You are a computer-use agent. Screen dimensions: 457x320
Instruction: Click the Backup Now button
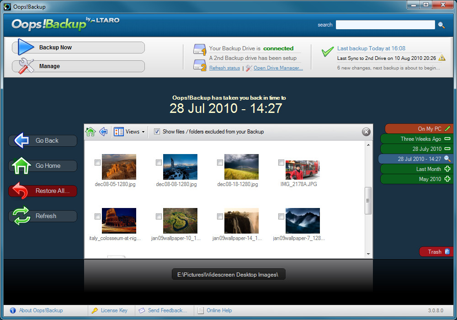click(79, 47)
